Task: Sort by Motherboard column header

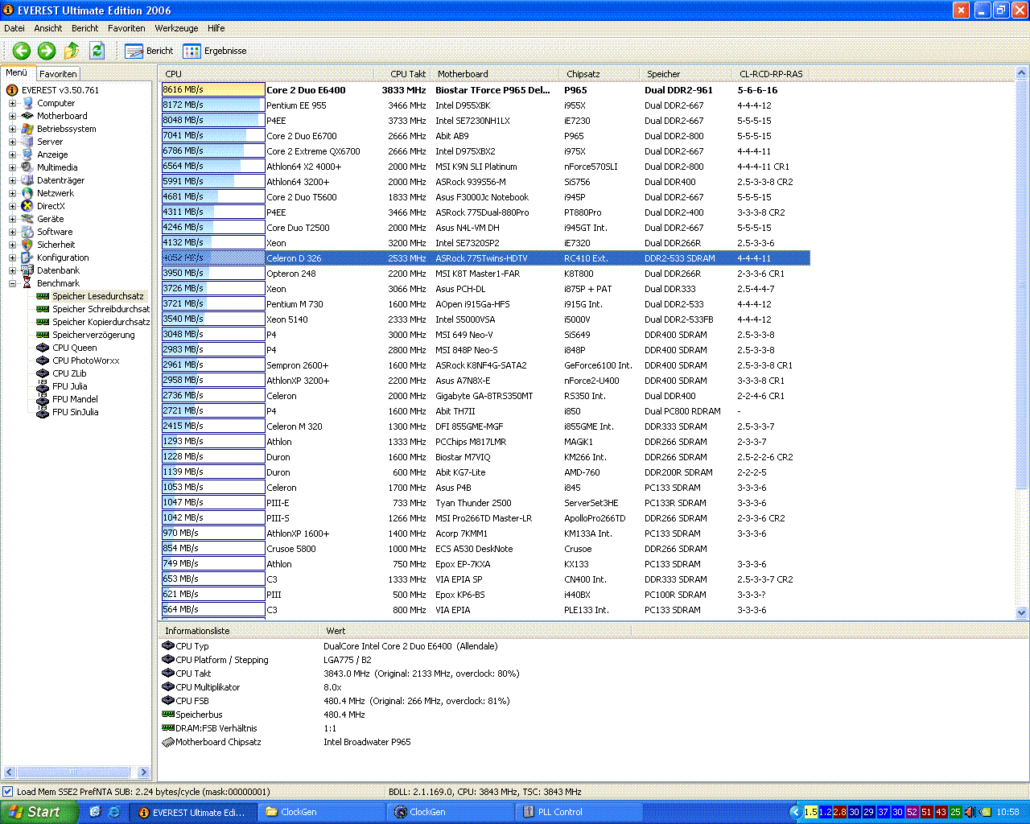Action: click(495, 74)
